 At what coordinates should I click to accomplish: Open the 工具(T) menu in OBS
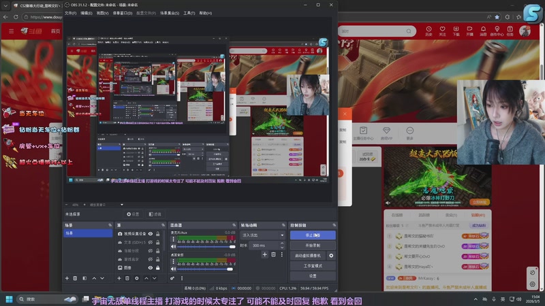(189, 13)
